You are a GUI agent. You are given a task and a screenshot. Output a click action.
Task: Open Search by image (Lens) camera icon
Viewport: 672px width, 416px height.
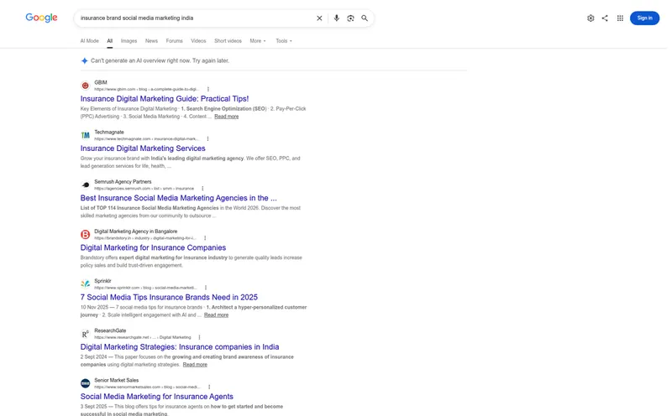click(350, 18)
